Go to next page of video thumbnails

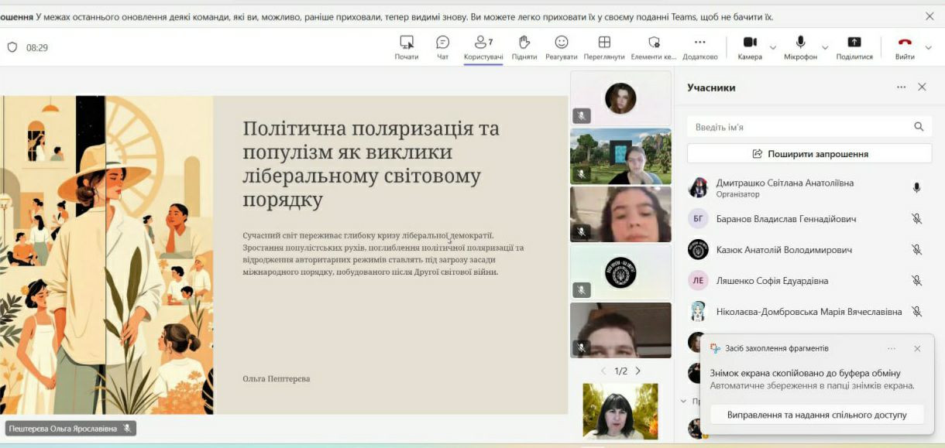point(638,371)
